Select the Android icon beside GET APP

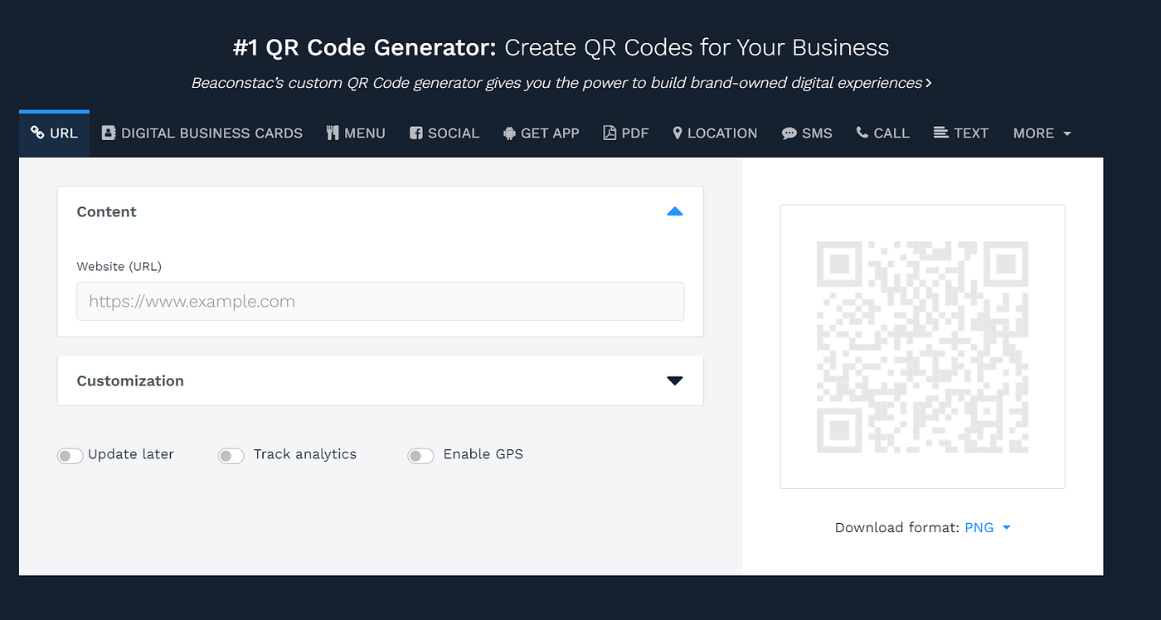(x=509, y=133)
